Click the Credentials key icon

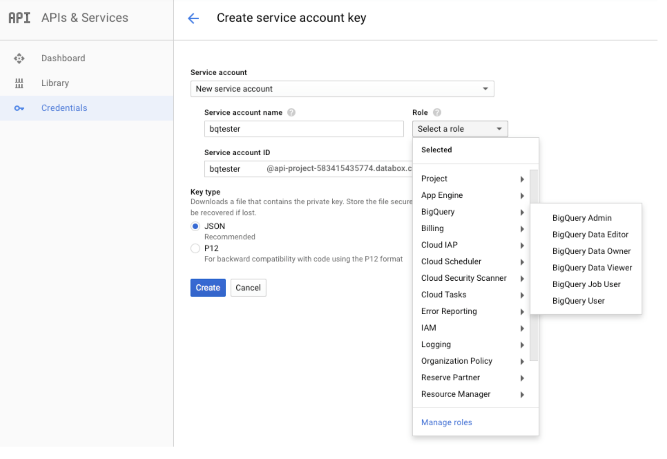click(x=19, y=108)
